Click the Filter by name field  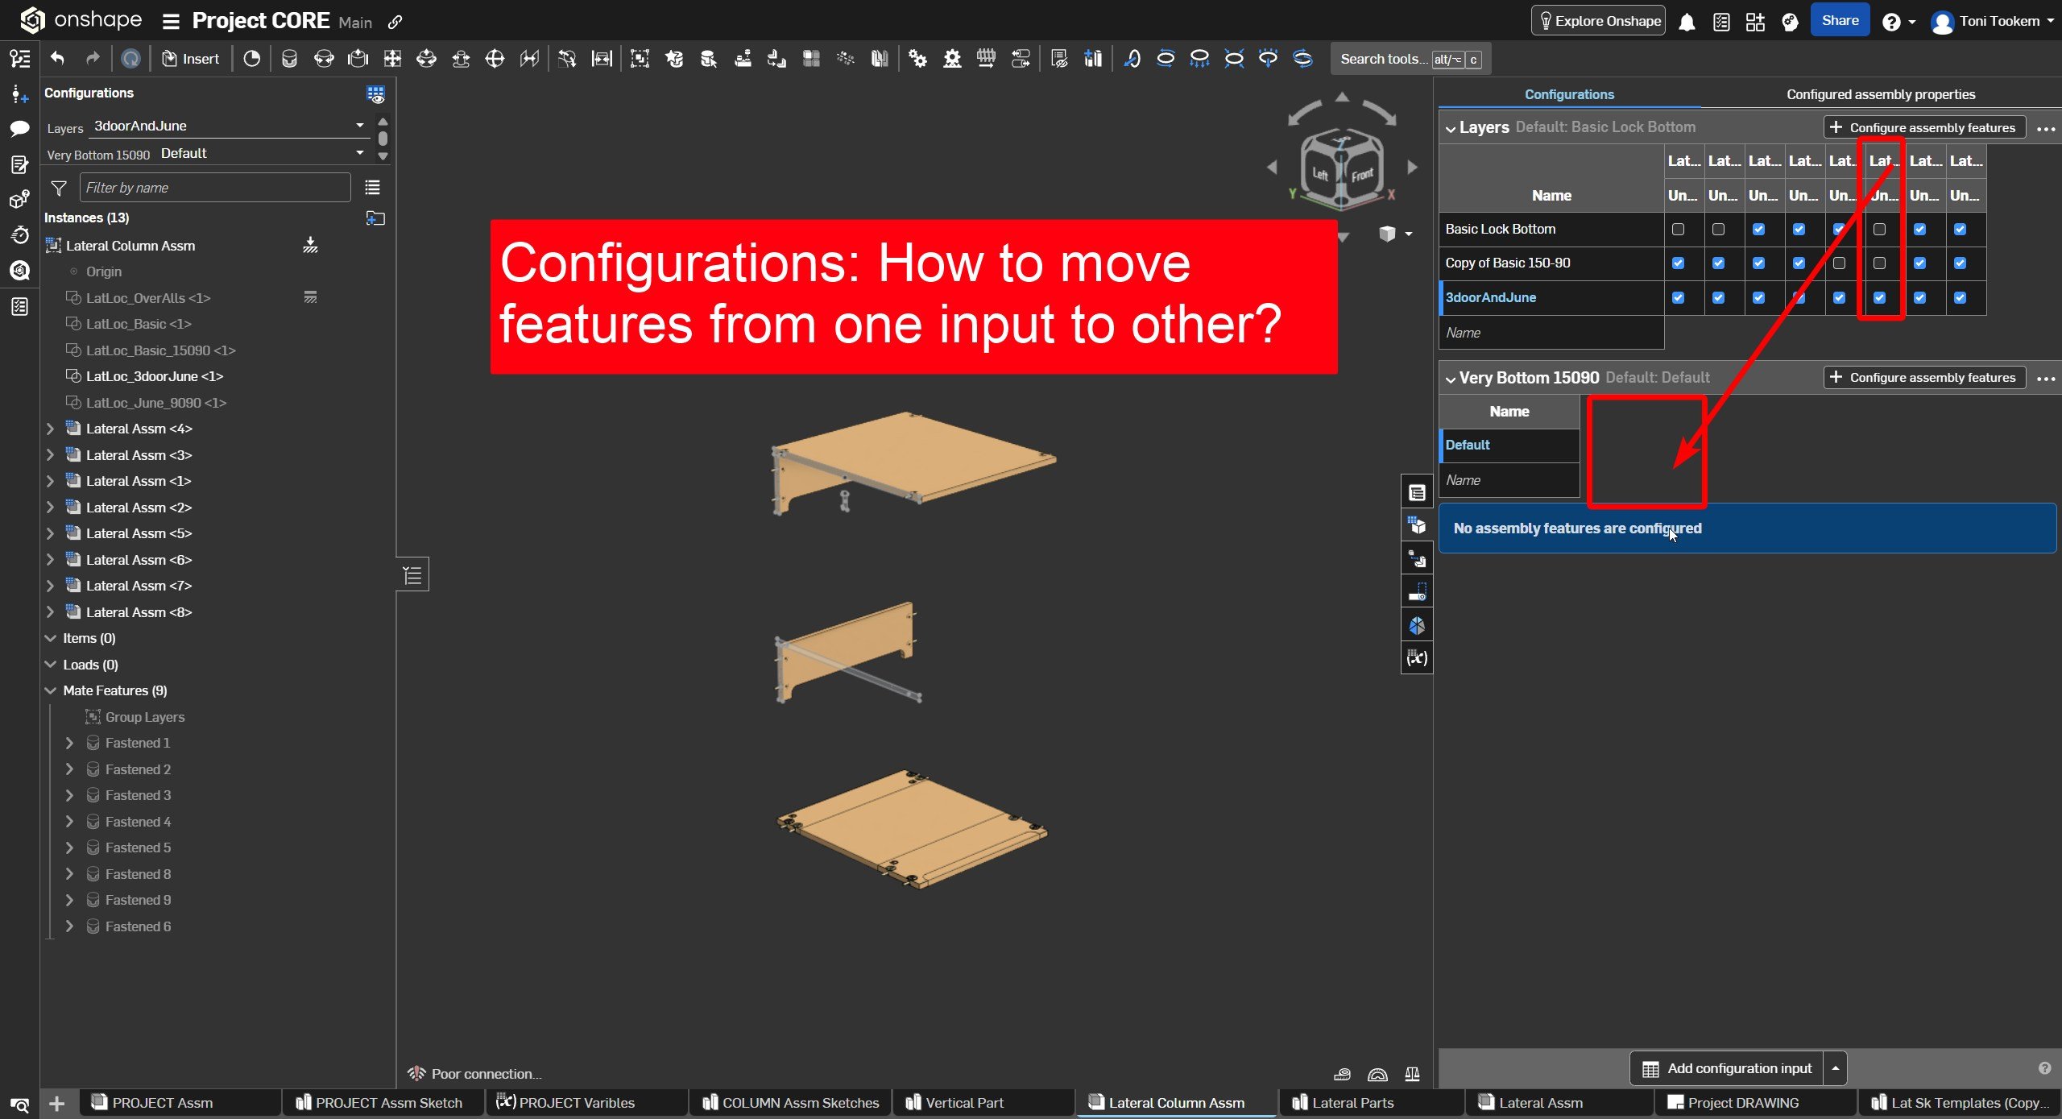pyautogui.click(x=214, y=189)
